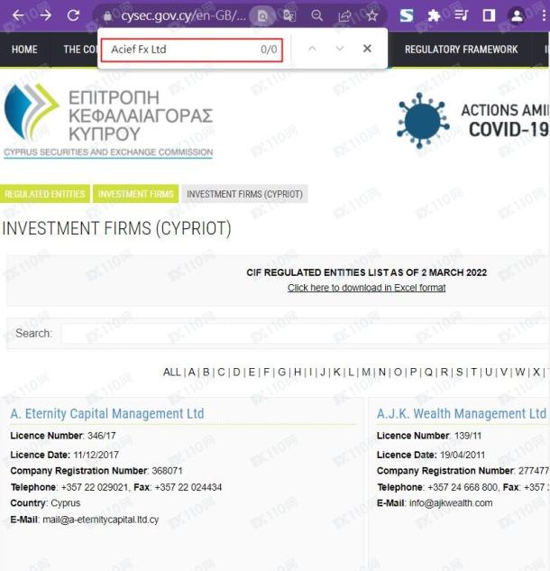Open the zoom magnifier icon
The width and height of the screenshot is (550, 571).
click(x=317, y=15)
